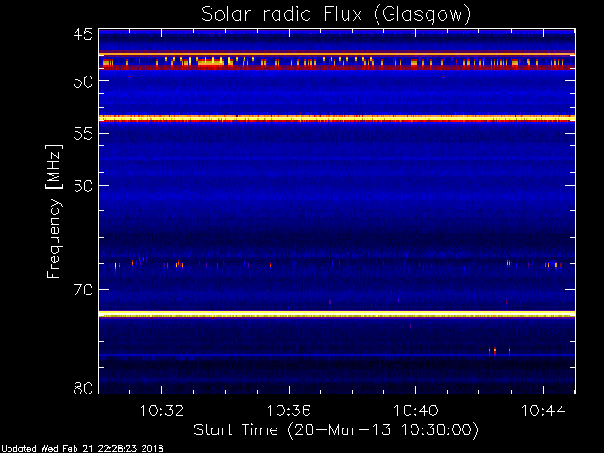
Task: Click the bright yellow band near 72 MHz
Action: click(x=337, y=314)
